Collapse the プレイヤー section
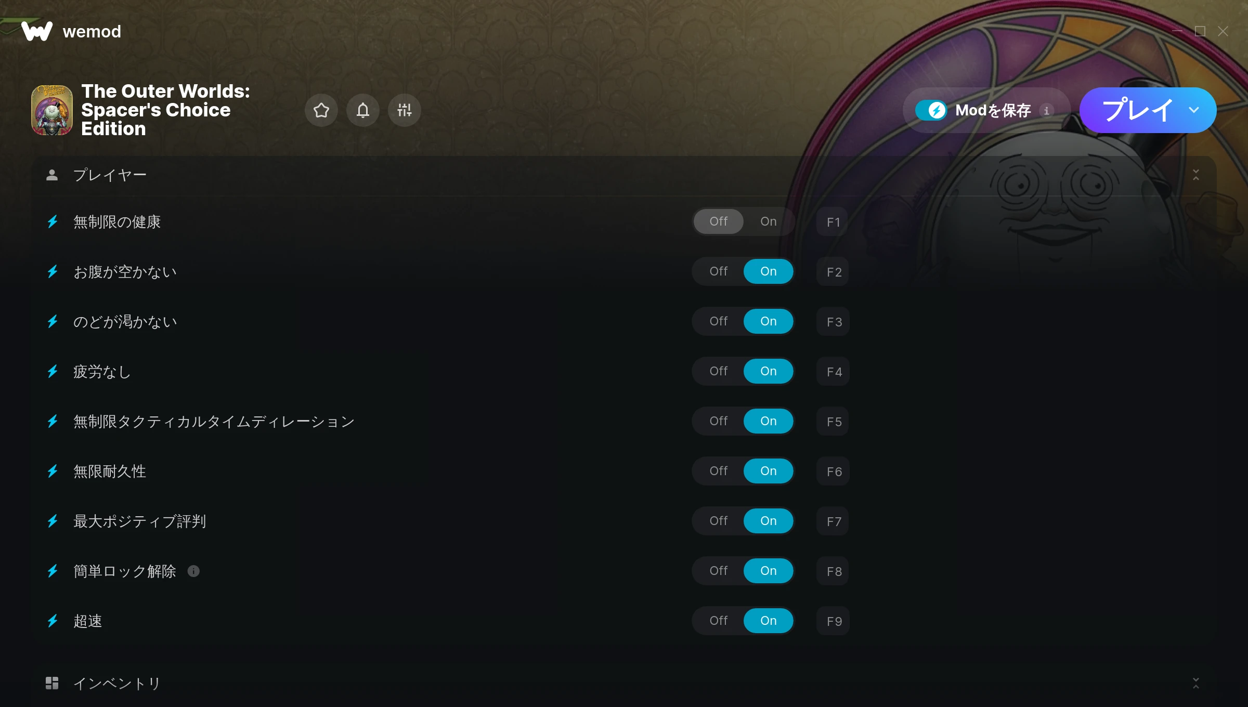The height and width of the screenshot is (707, 1248). pyautogui.click(x=1196, y=175)
